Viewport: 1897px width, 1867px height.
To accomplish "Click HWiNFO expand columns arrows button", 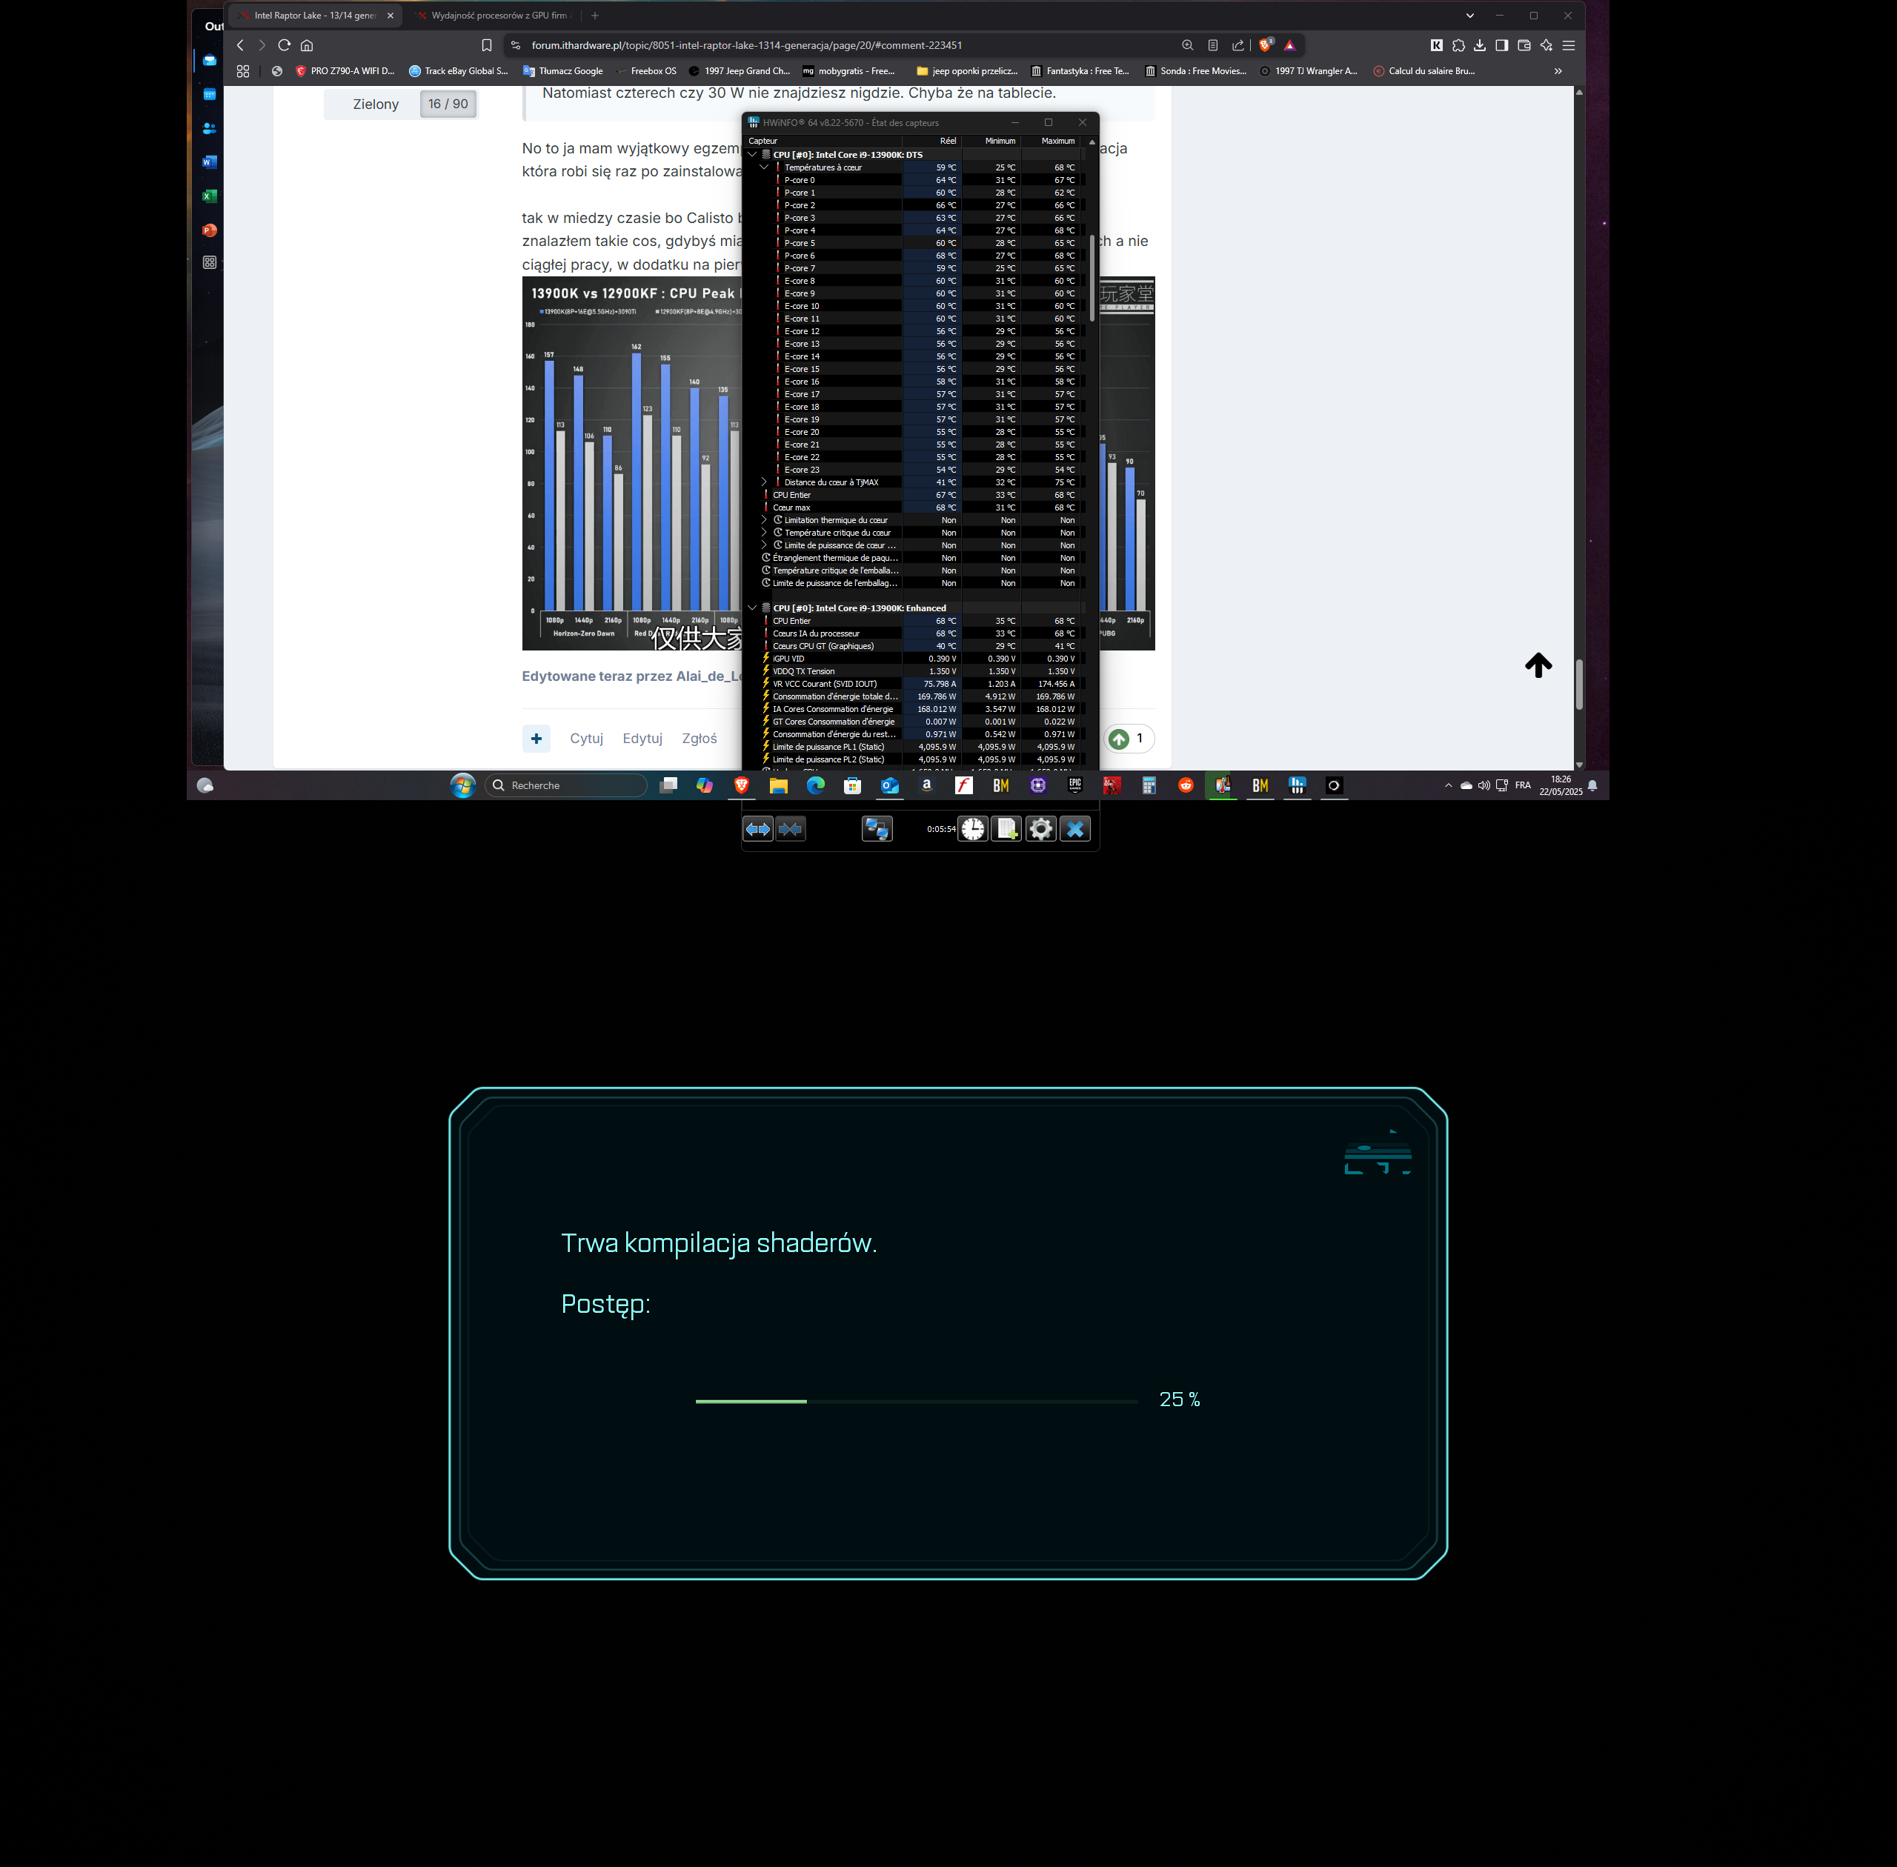I will [x=757, y=828].
